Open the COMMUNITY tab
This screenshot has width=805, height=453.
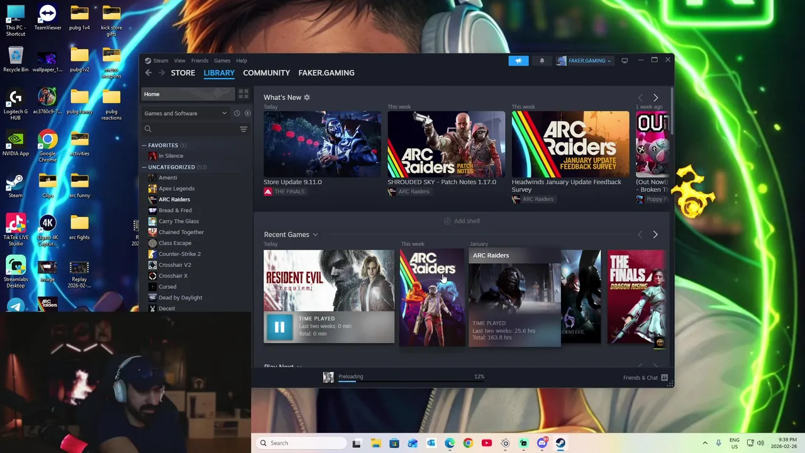tap(267, 73)
